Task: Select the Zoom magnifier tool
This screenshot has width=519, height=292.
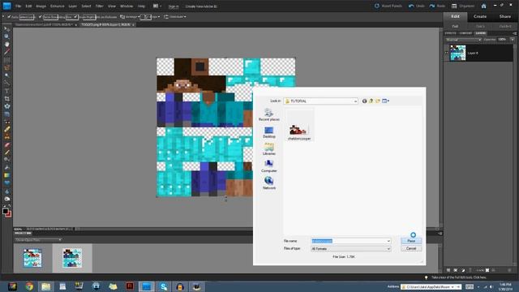Action: coord(6,36)
